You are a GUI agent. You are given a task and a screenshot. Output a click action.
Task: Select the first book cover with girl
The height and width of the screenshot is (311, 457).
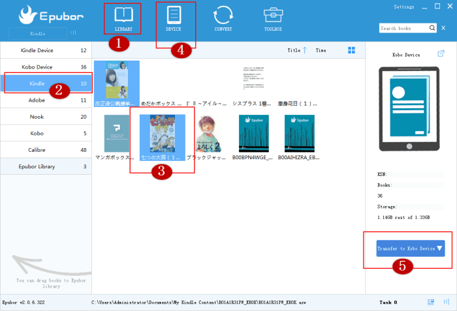click(x=117, y=80)
